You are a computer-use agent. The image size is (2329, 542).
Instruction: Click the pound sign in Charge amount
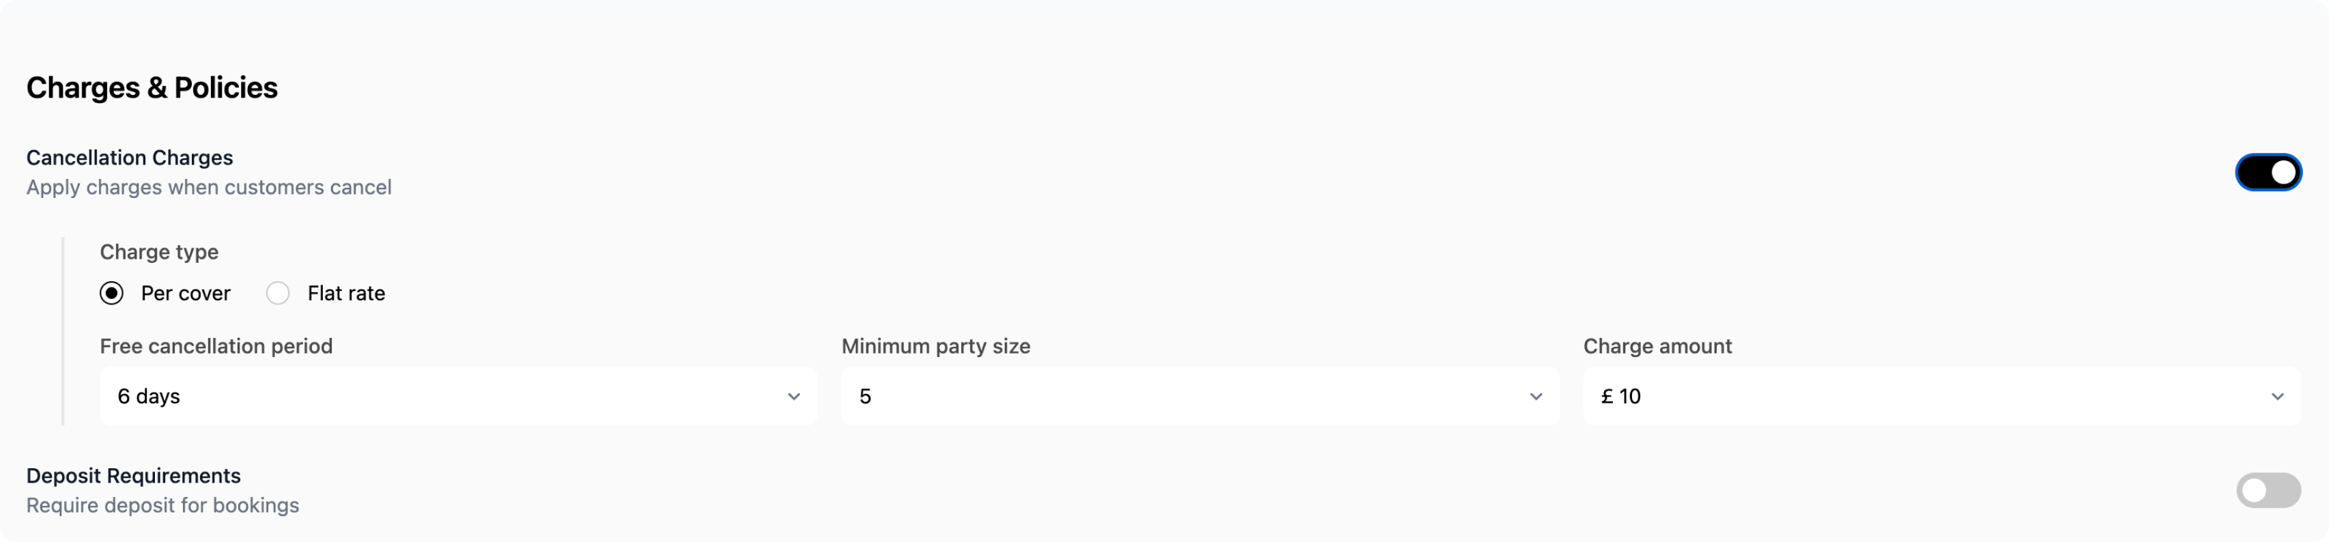(1607, 397)
